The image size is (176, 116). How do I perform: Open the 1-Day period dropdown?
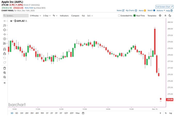click(47, 16)
